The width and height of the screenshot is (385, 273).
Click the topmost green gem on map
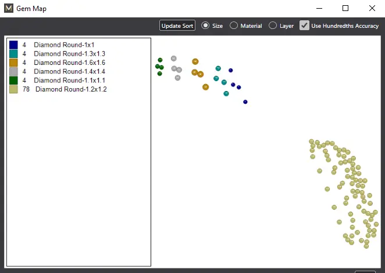pos(160,60)
